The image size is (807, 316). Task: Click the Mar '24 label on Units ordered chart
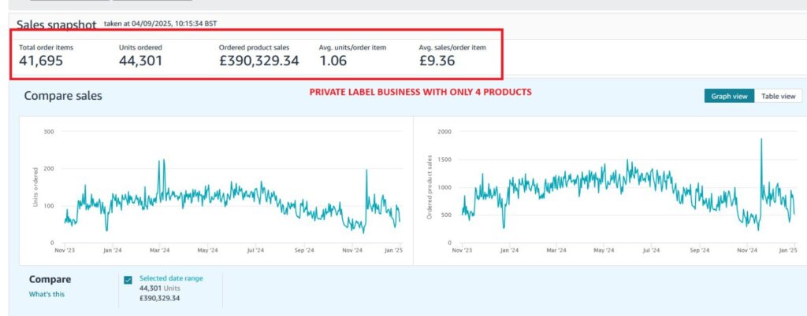coord(159,251)
